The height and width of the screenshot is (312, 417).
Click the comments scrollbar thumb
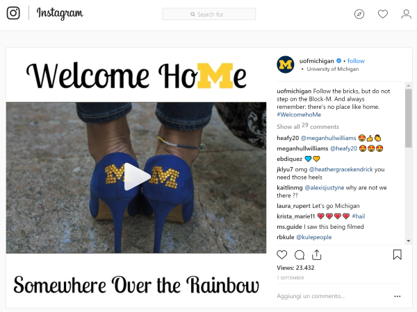408,118
